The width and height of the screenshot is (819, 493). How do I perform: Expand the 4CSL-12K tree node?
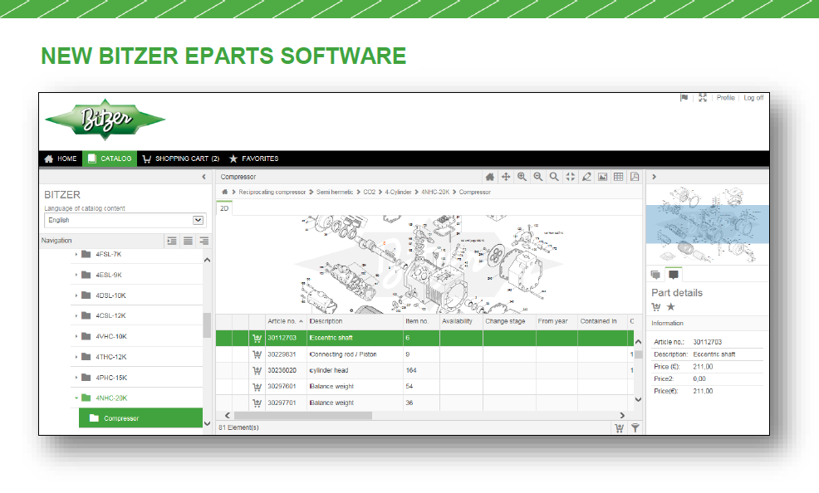tap(76, 315)
